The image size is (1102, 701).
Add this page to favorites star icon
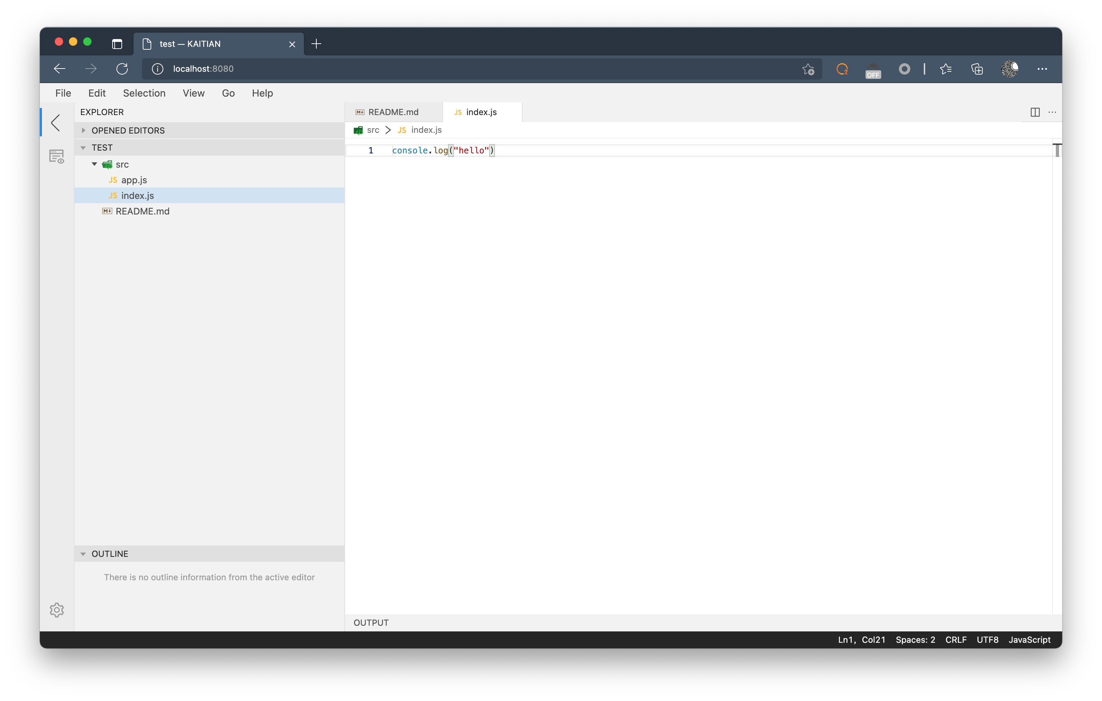tap(808, 69)
